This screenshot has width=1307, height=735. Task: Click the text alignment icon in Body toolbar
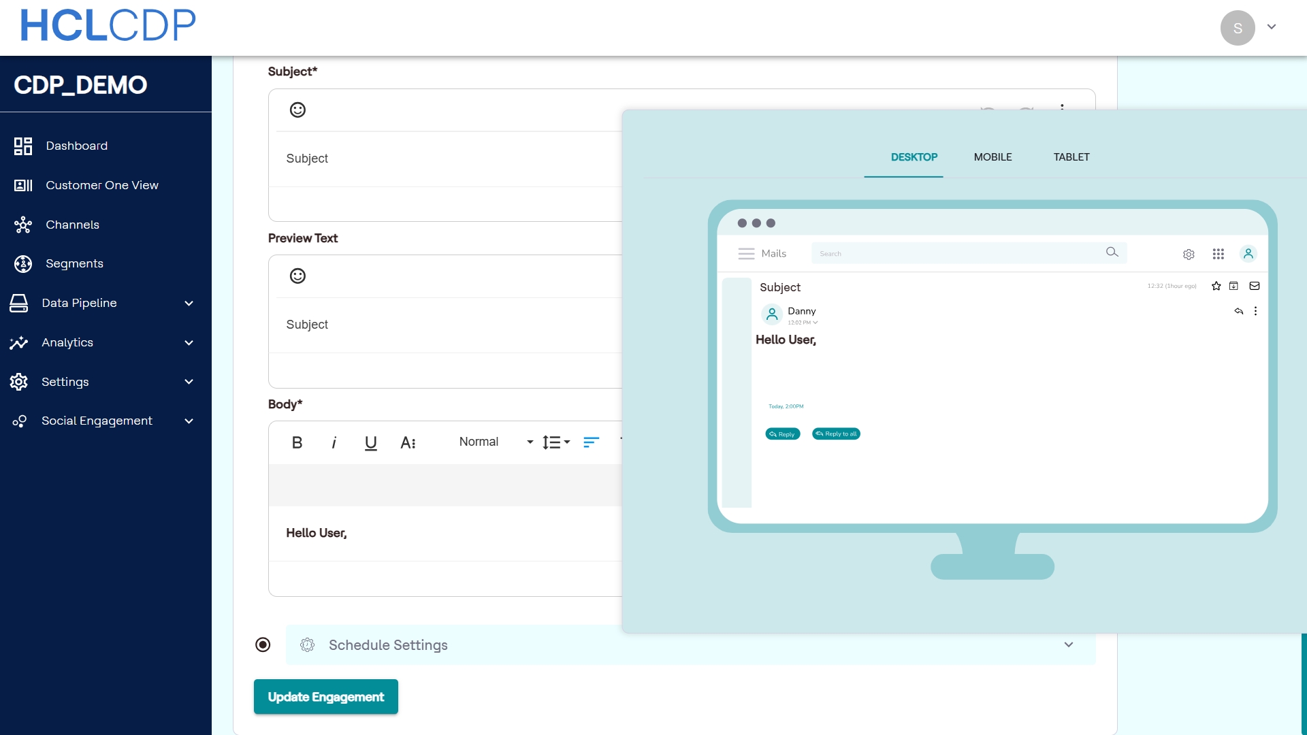coord(591,442)
